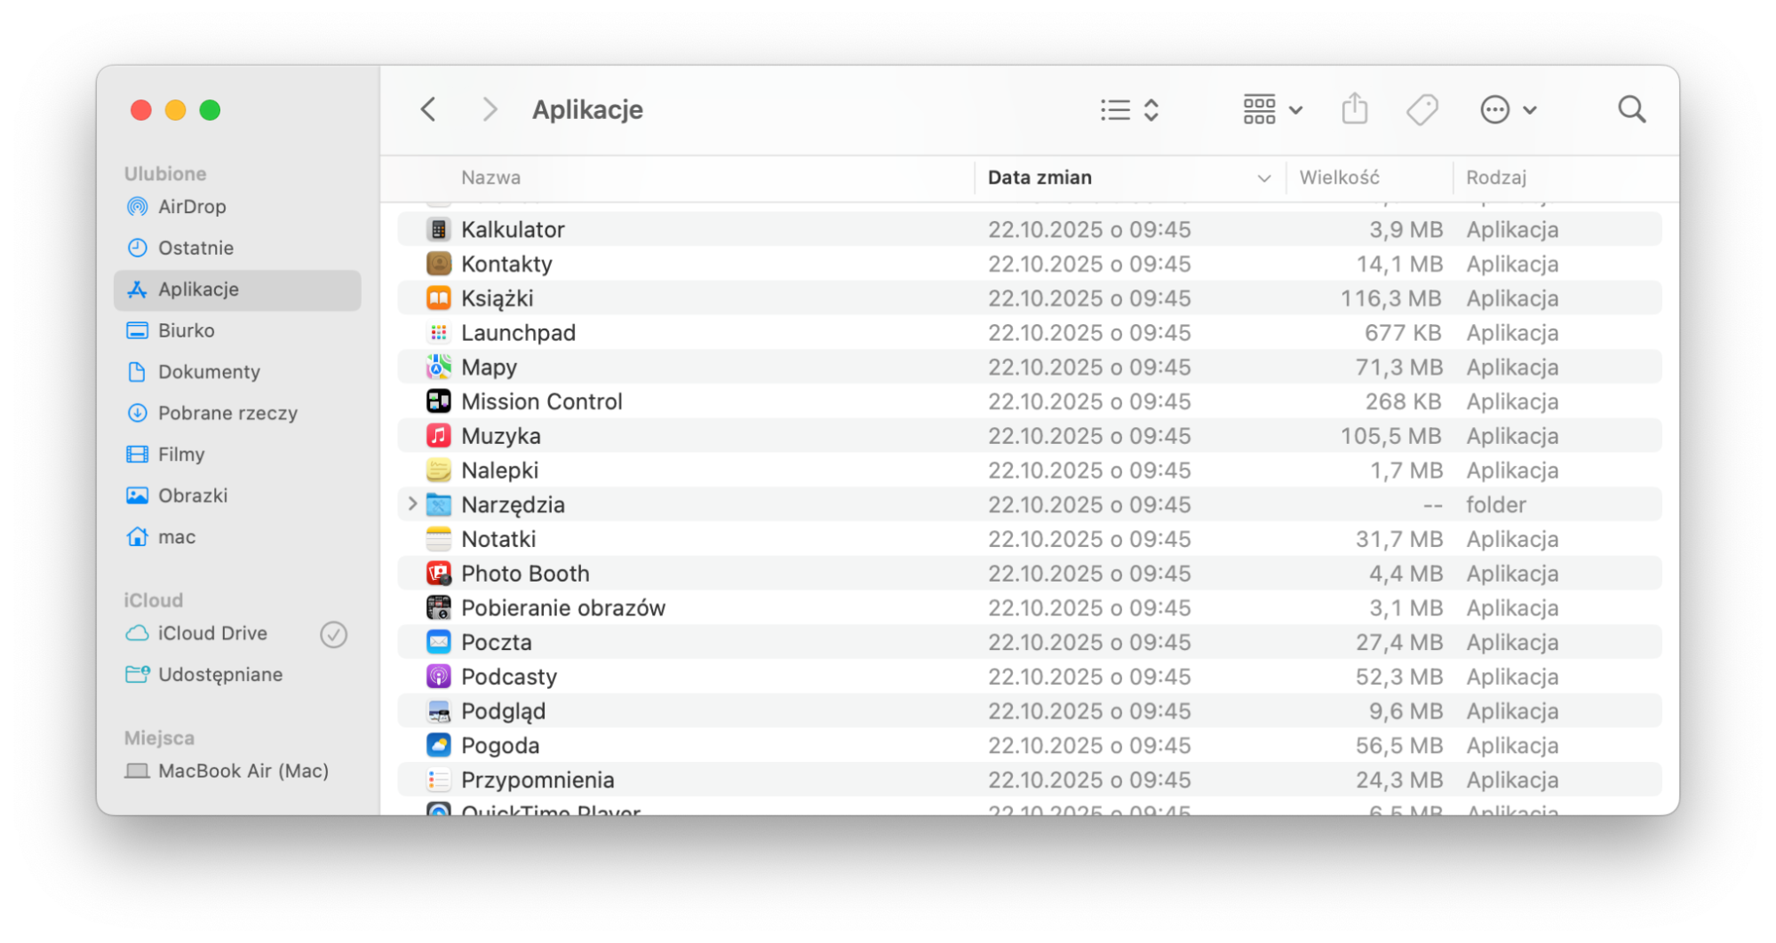This screenshot has width=1776, height=943.
Task: Select the Photo Booth app icon
Action: (438, 574)
